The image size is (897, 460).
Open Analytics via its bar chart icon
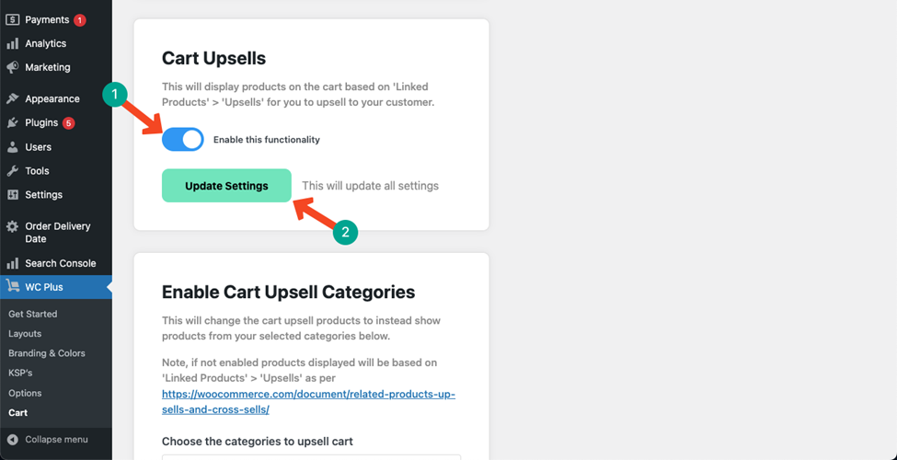(13, 43)
